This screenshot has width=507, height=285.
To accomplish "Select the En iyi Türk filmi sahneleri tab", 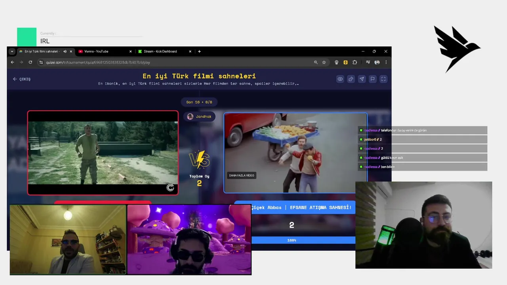I will coord(45,51).
